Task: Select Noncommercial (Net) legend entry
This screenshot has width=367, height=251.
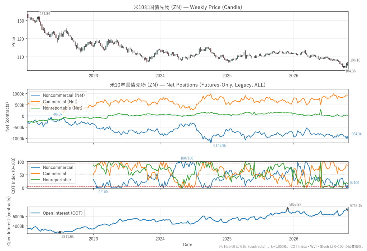Action: [x=64, y=95]
